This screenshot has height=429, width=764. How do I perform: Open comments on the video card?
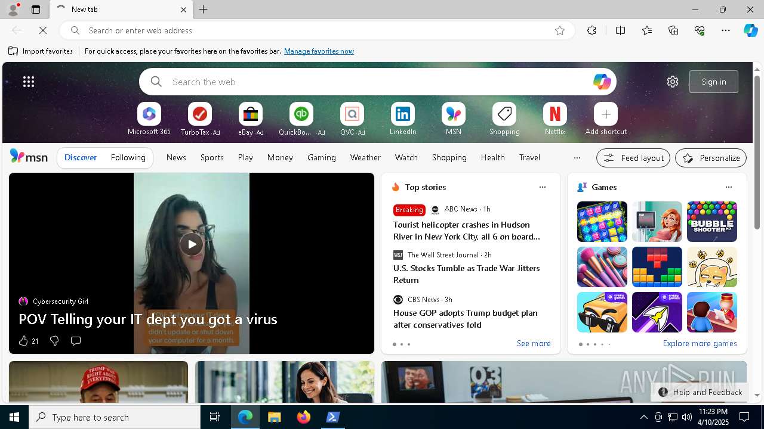pyautogui.click(x=76, y=341)
